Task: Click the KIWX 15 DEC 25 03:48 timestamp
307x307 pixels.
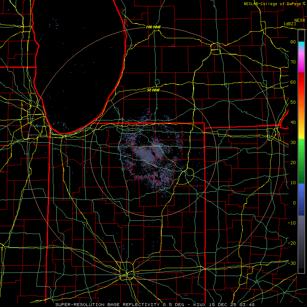Action: click(x=224, y=305)
